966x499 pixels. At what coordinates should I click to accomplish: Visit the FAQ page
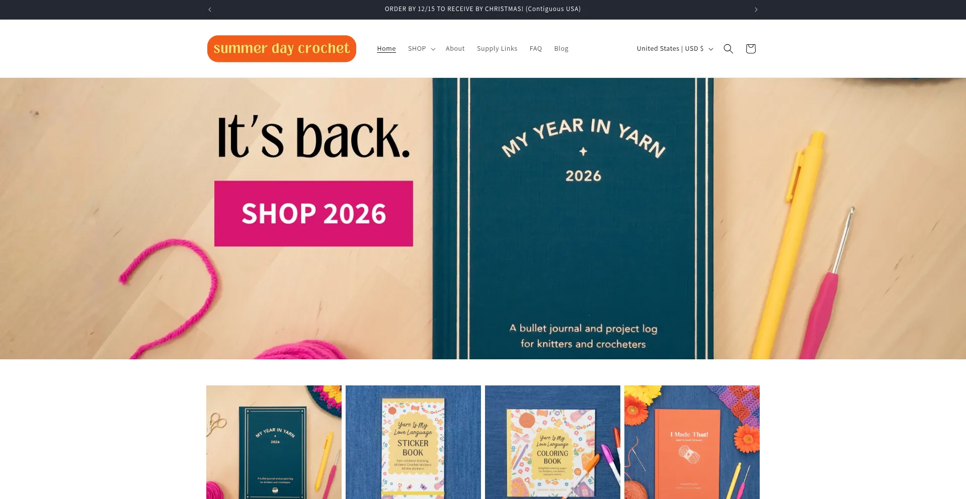535,49
